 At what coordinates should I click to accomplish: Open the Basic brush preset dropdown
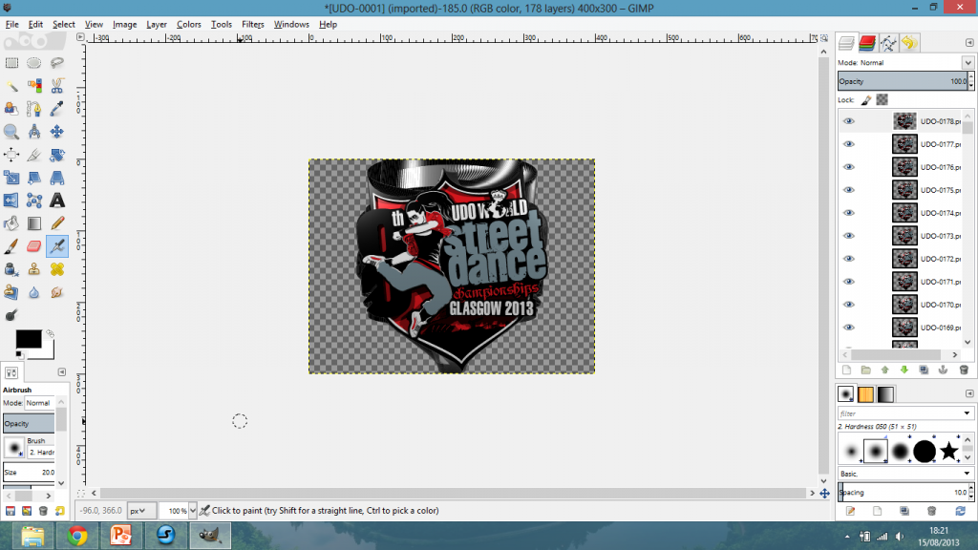(x=905, y=474)
